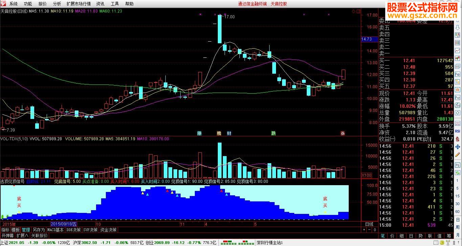Select the 筹 chips tab
The width and height of the screenshot is (462, 246).
click(x=449, y=236)
